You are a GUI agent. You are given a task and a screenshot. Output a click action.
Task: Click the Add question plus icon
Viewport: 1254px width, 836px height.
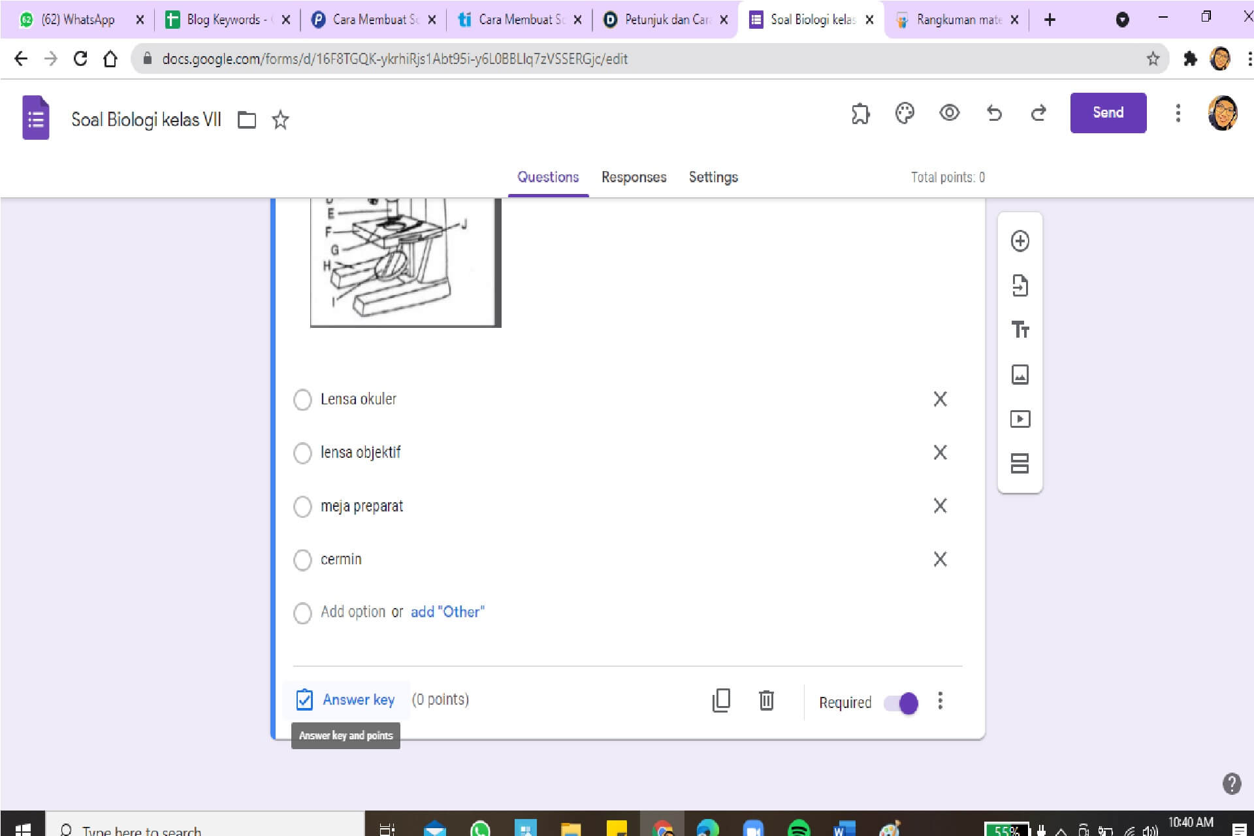1020,241
